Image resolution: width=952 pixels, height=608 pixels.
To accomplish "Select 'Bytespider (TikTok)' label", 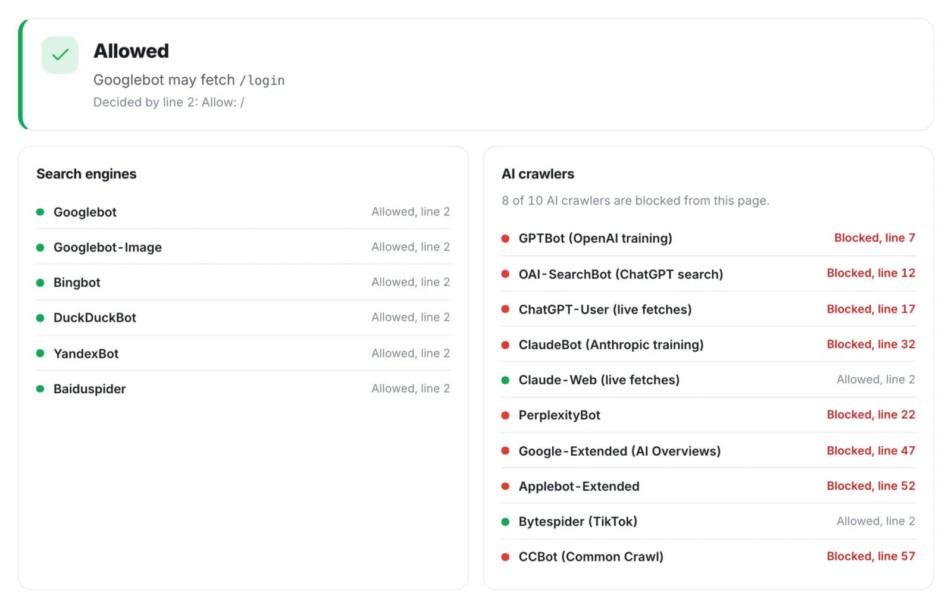I will 578,522.
